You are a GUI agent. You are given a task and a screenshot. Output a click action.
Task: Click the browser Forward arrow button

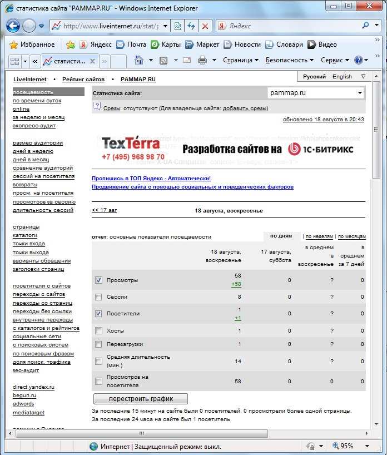pos(29,26)
